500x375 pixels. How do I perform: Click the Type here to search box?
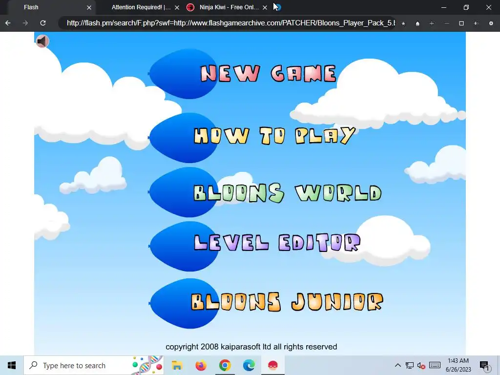pyautogui.click(x=94, y=365)
